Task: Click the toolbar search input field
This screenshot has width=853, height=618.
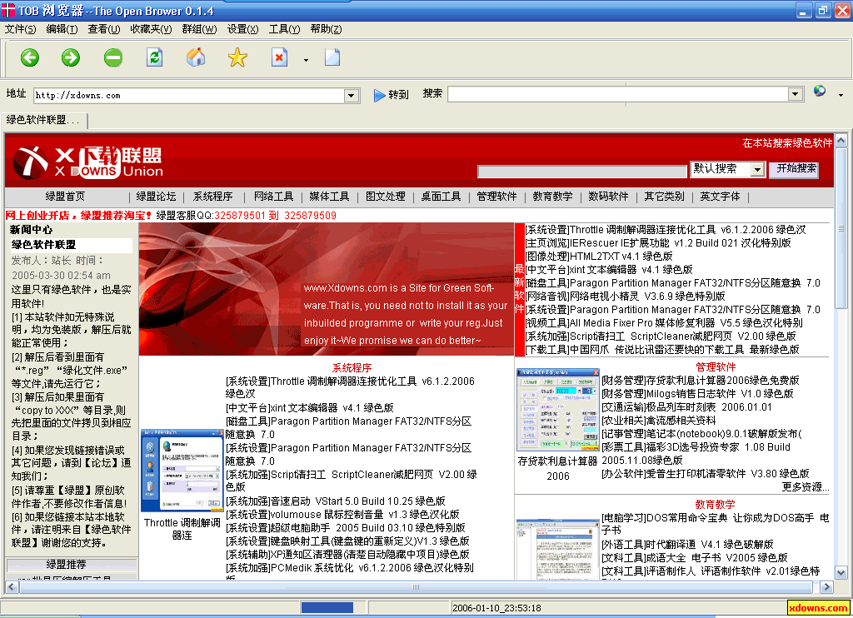Action: point(619,94)
